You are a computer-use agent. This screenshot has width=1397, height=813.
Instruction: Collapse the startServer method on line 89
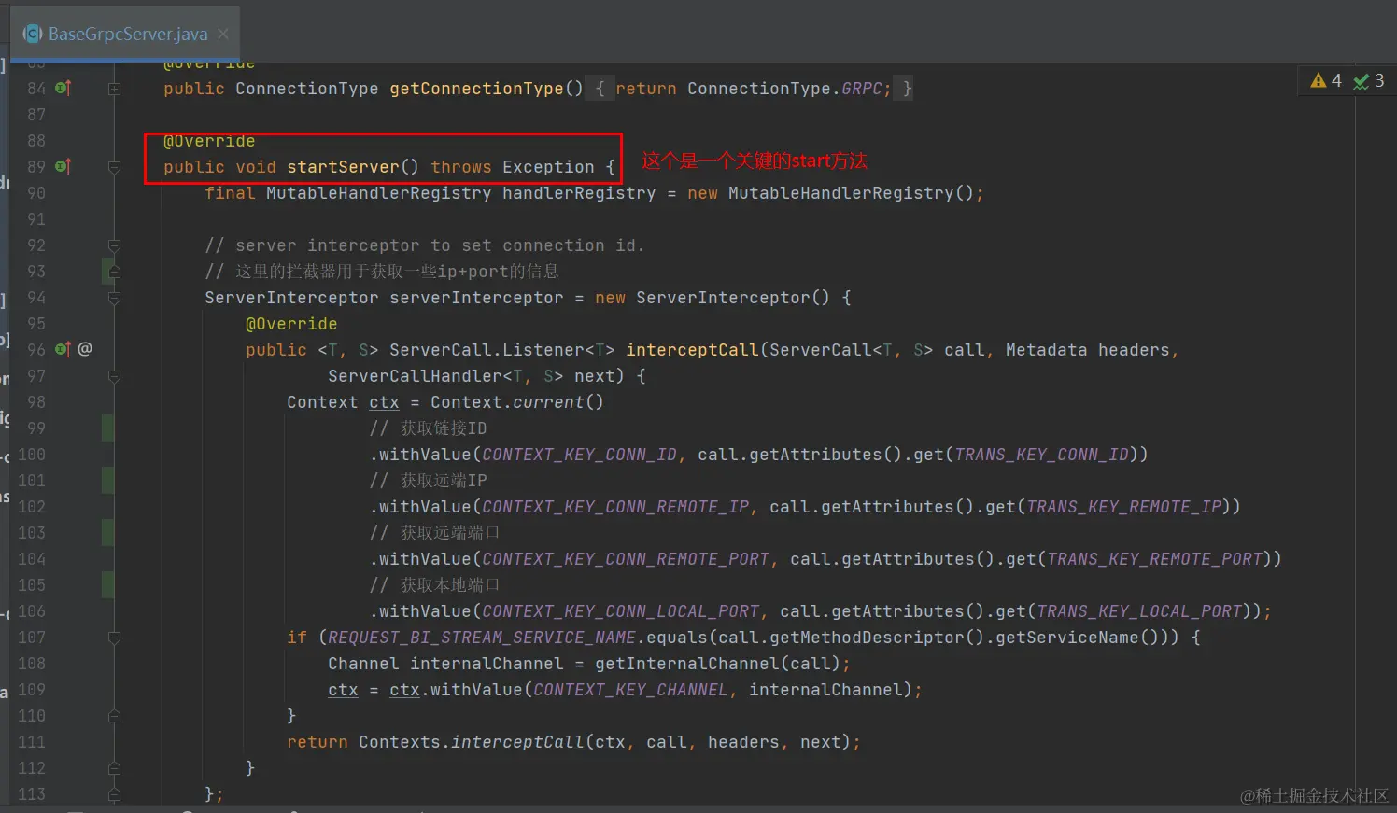[114, 167]
